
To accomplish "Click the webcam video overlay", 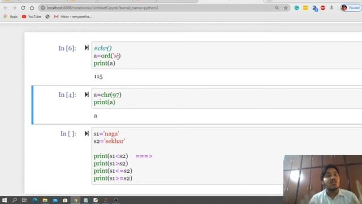I will [x=323, y=180].
